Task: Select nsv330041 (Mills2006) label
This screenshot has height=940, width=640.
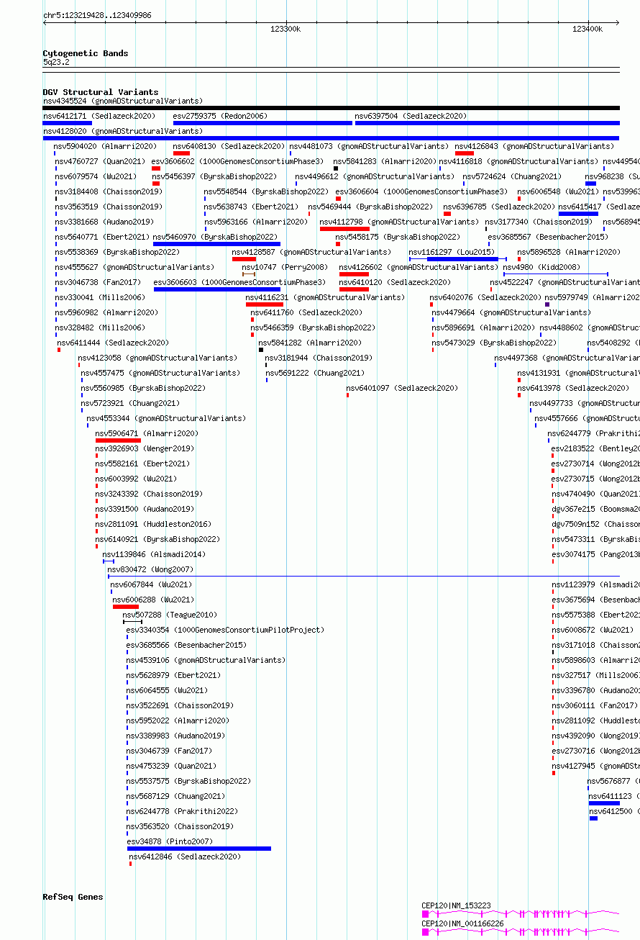Action: click(x=100, y=297)
